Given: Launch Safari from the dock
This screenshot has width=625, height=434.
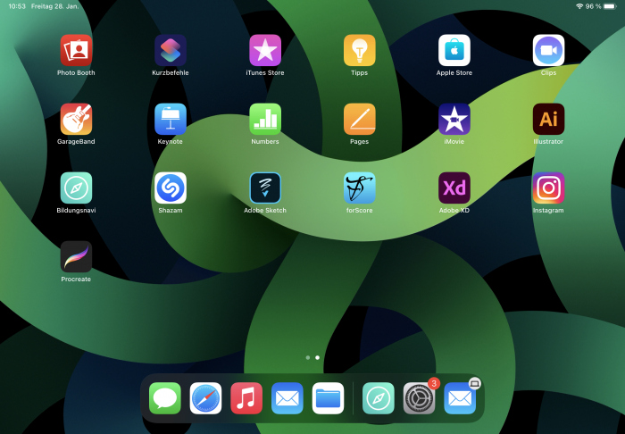Looking at the screenshot, I should click(205, 398).
